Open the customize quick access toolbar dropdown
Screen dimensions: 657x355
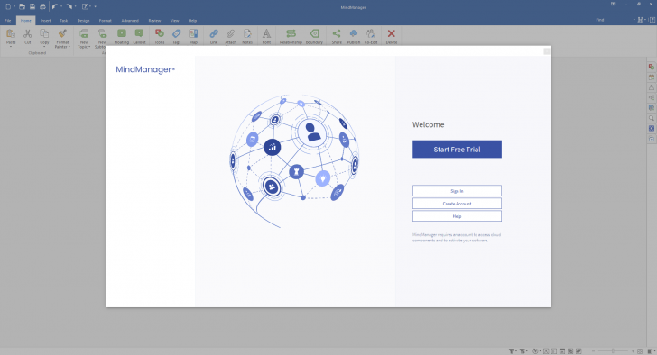pos(95,6)
